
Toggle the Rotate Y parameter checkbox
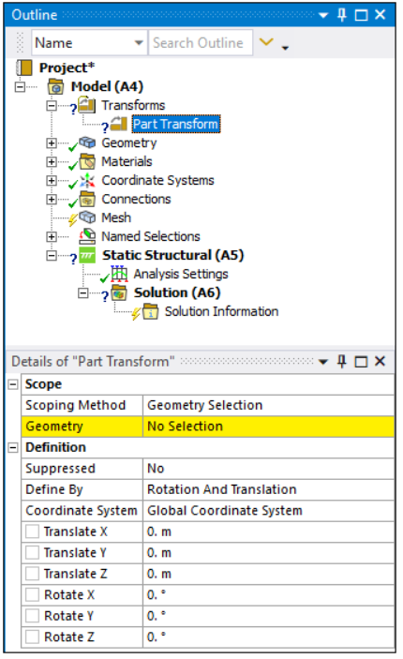pyautogui.click(x=33, y=616)
